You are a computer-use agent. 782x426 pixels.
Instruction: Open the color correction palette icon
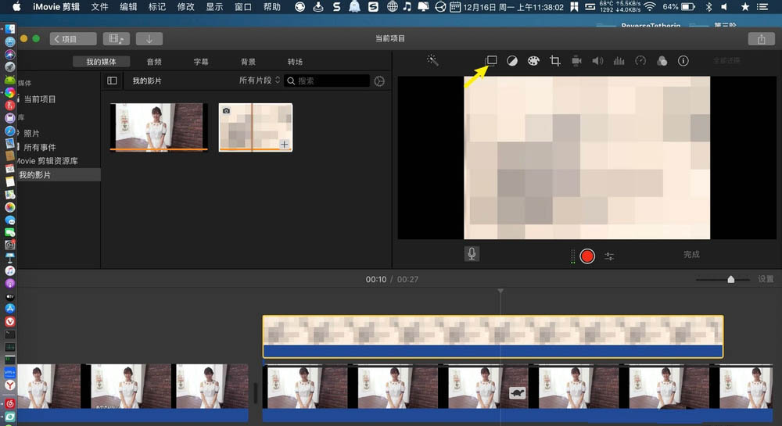[533, 61]
